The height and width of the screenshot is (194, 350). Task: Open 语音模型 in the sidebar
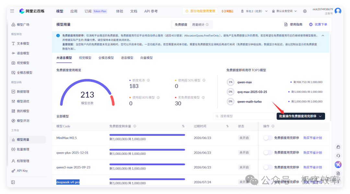pyautogui.click(x=20, y=53)
